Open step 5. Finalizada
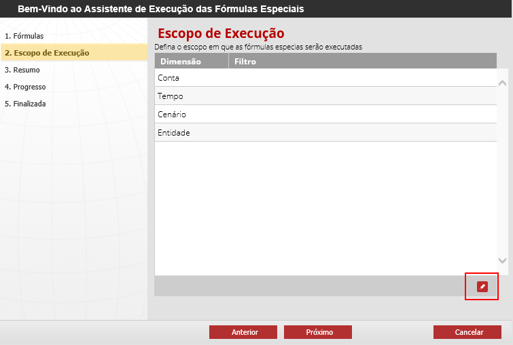The width and height of the screenshot is (513, 345). click(x=25, y=104)
